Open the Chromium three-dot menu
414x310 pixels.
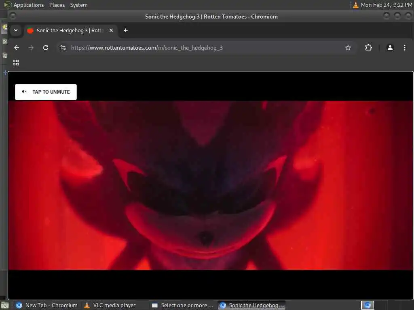click(x=404, y=48)
